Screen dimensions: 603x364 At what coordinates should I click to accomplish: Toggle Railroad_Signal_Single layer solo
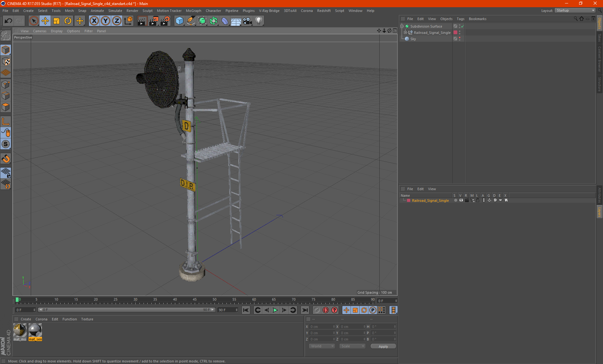pyautogui.click(x=455, y=200)
